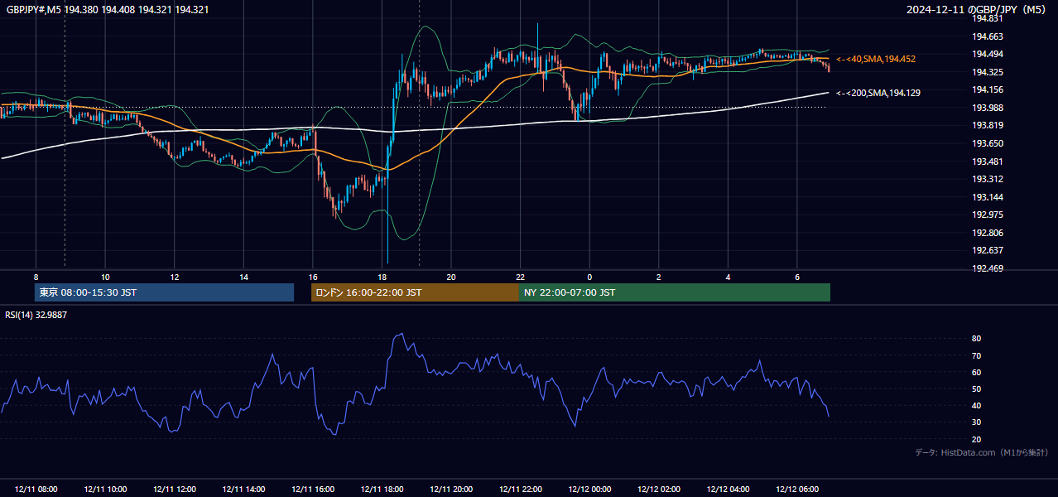Click the RSI(14) 32.9887 indicator label
The width and height of the screenshot is (1058, 497).
point(36,315)
